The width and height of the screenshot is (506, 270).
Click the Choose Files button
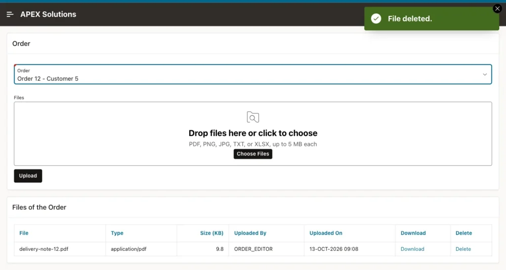[x=253, y=154]
